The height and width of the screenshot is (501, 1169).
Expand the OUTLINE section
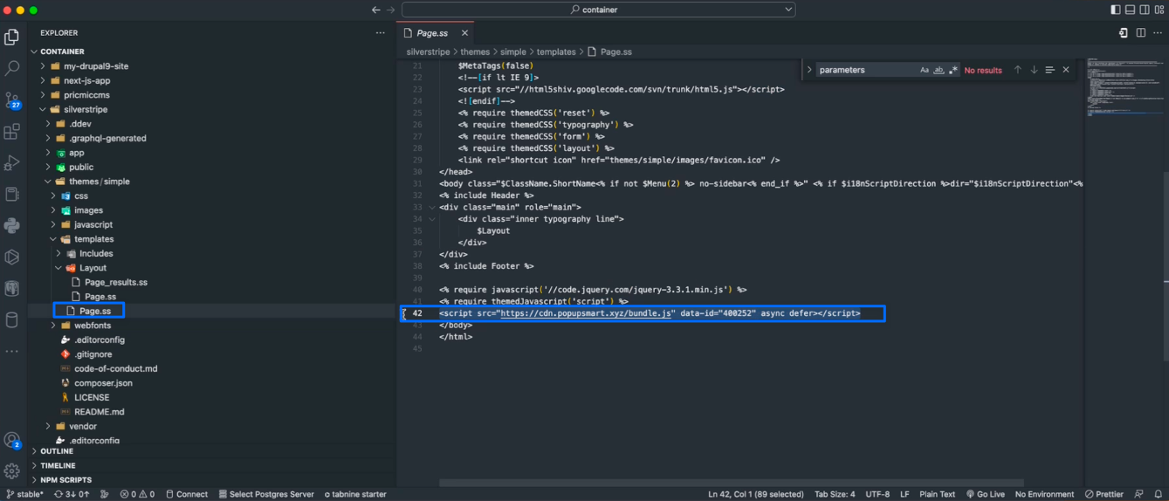[56, 451]
